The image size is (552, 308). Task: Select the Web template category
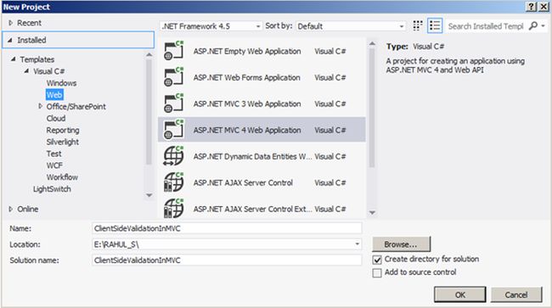click(x=54, y=94)
